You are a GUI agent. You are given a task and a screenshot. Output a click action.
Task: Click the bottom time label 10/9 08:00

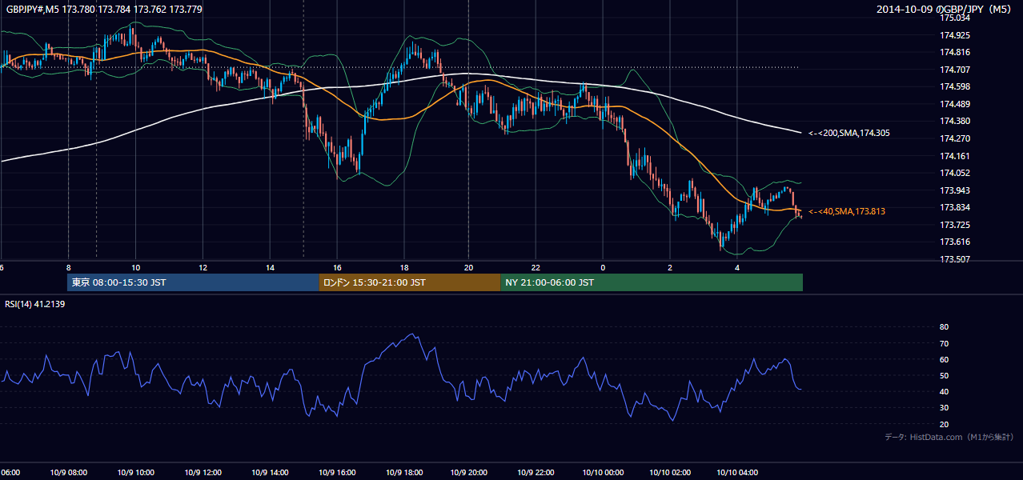click(68, 472)
